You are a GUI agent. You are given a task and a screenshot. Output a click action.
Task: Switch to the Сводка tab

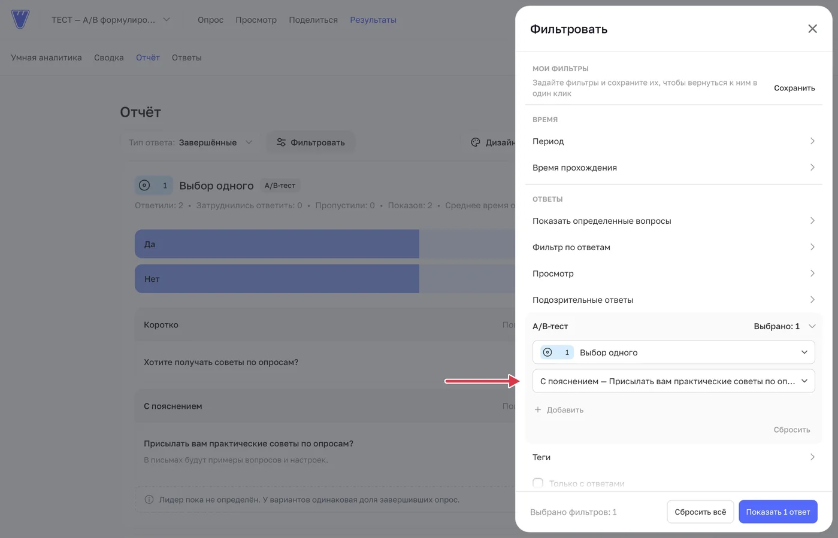coord(108,57)
